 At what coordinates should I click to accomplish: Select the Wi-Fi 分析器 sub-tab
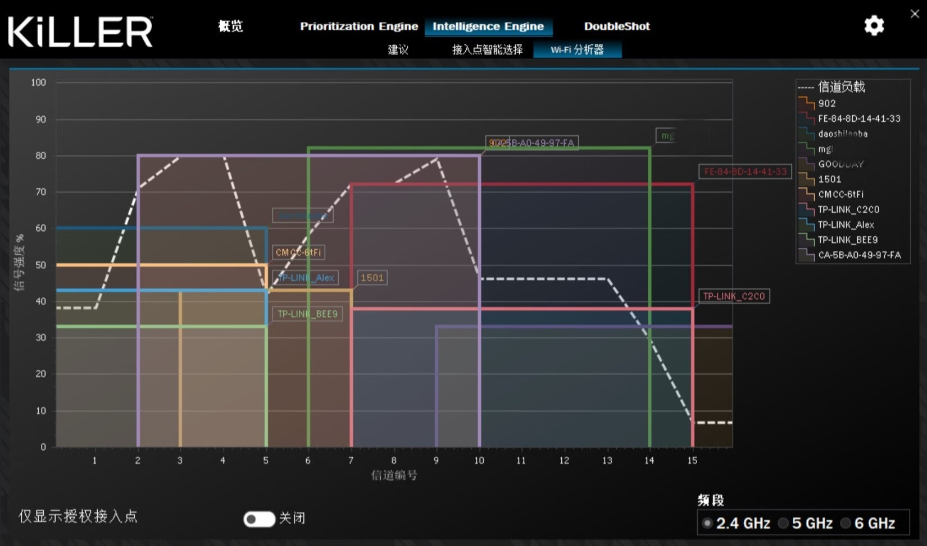point(578,49)
